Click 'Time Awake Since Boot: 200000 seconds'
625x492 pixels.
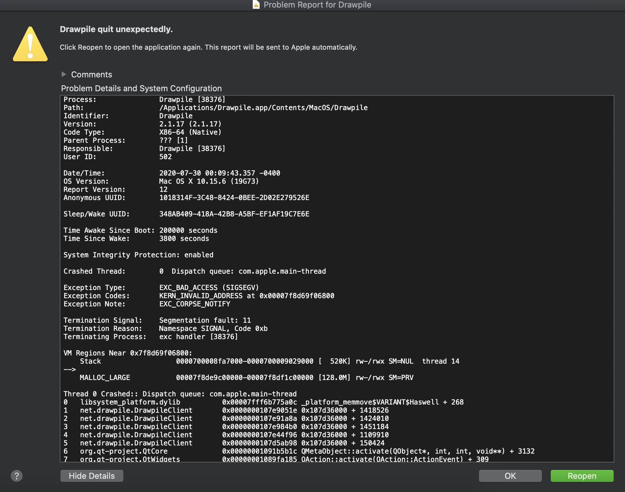(x=140, y=230)
